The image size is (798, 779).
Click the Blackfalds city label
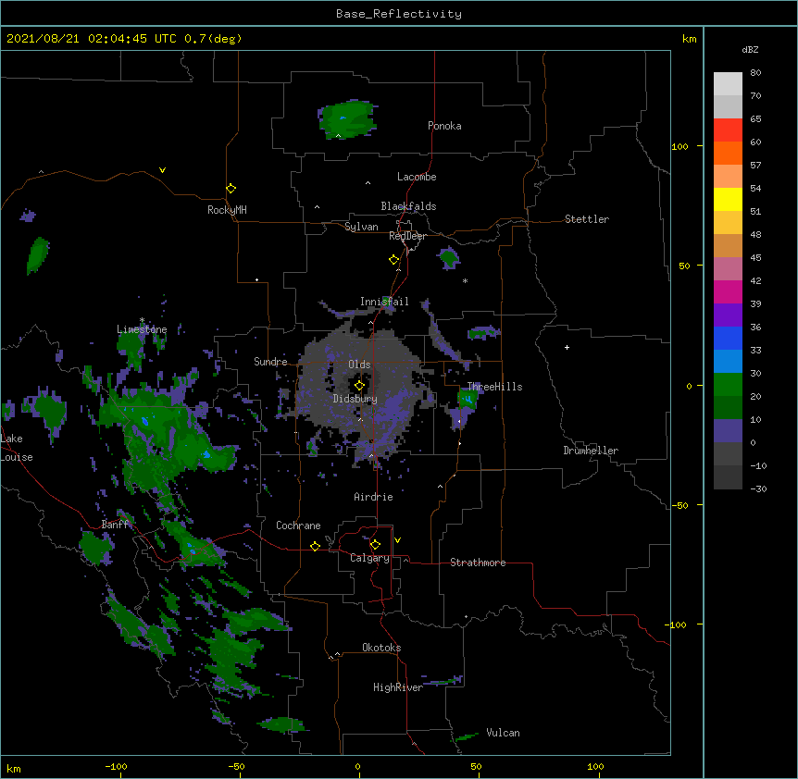click(408, 206)
